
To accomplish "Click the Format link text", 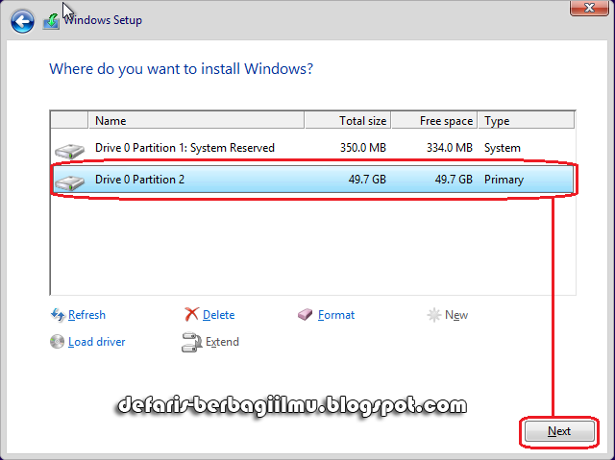I will pos(336,315).
